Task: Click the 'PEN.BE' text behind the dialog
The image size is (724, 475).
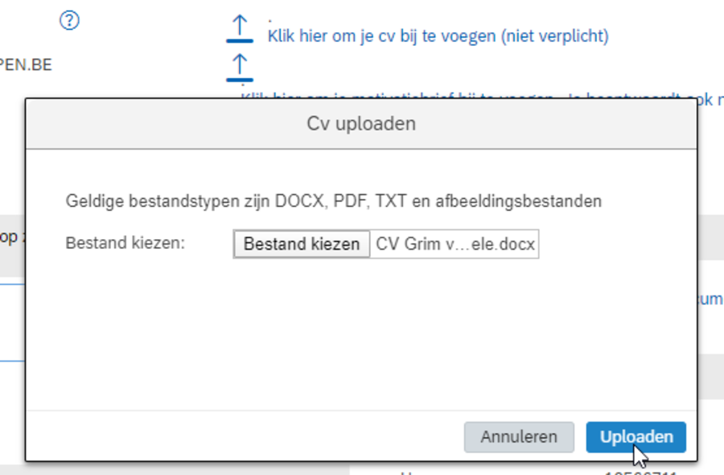Action: click(27, 65)
